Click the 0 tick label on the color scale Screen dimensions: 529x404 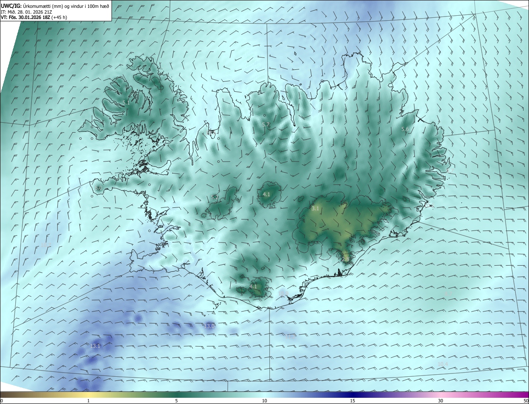[x=2, y=401]
